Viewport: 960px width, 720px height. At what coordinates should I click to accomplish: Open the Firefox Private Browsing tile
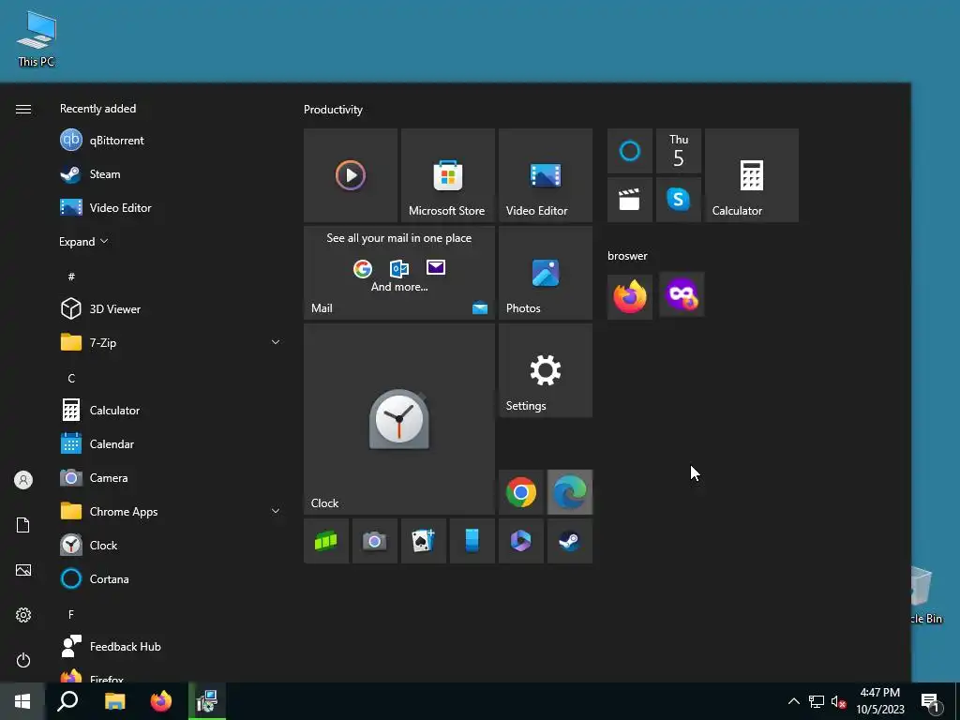682,295
